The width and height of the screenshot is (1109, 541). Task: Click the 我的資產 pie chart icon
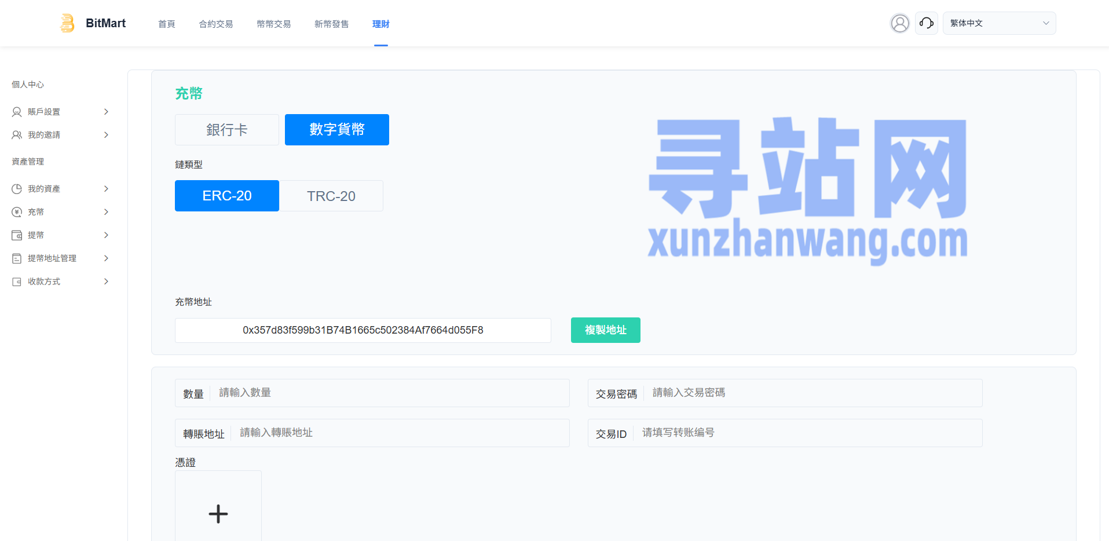(17, 189)
